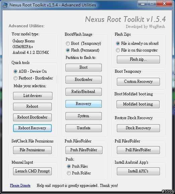Minimize the Advanced Utilities window

pyautogui.click(x=143, y=4)
